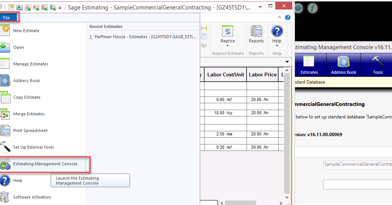Click the Manage Estimates grid icon
Screen dimensions: 392x205
pos(5,64)
